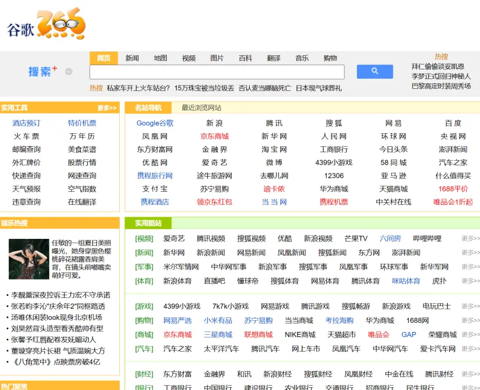This screenshot has width=480, height=390.
Task: Expand 更多>> for the [汽车] row
Action: (471, 349)
